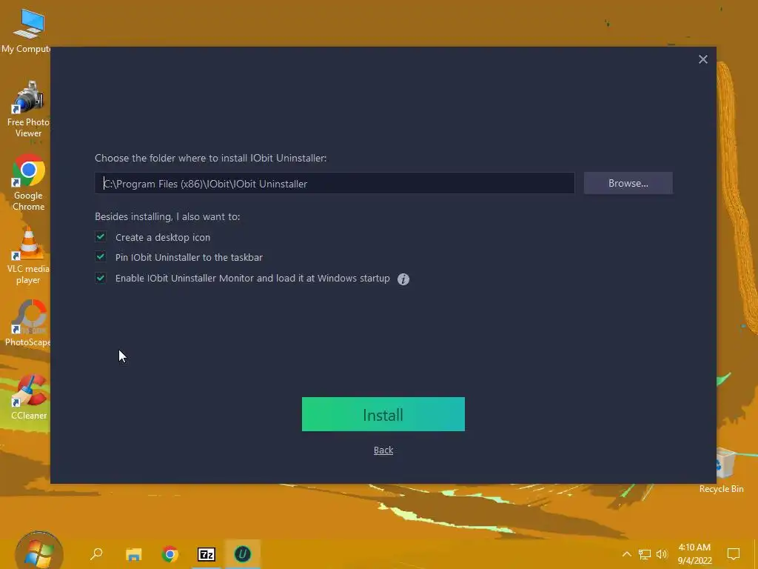
Task: Launch Chrome from the taskbar
Action: (170, 554)
